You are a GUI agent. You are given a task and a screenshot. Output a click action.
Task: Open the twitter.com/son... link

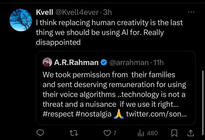(x=156, y=114)
